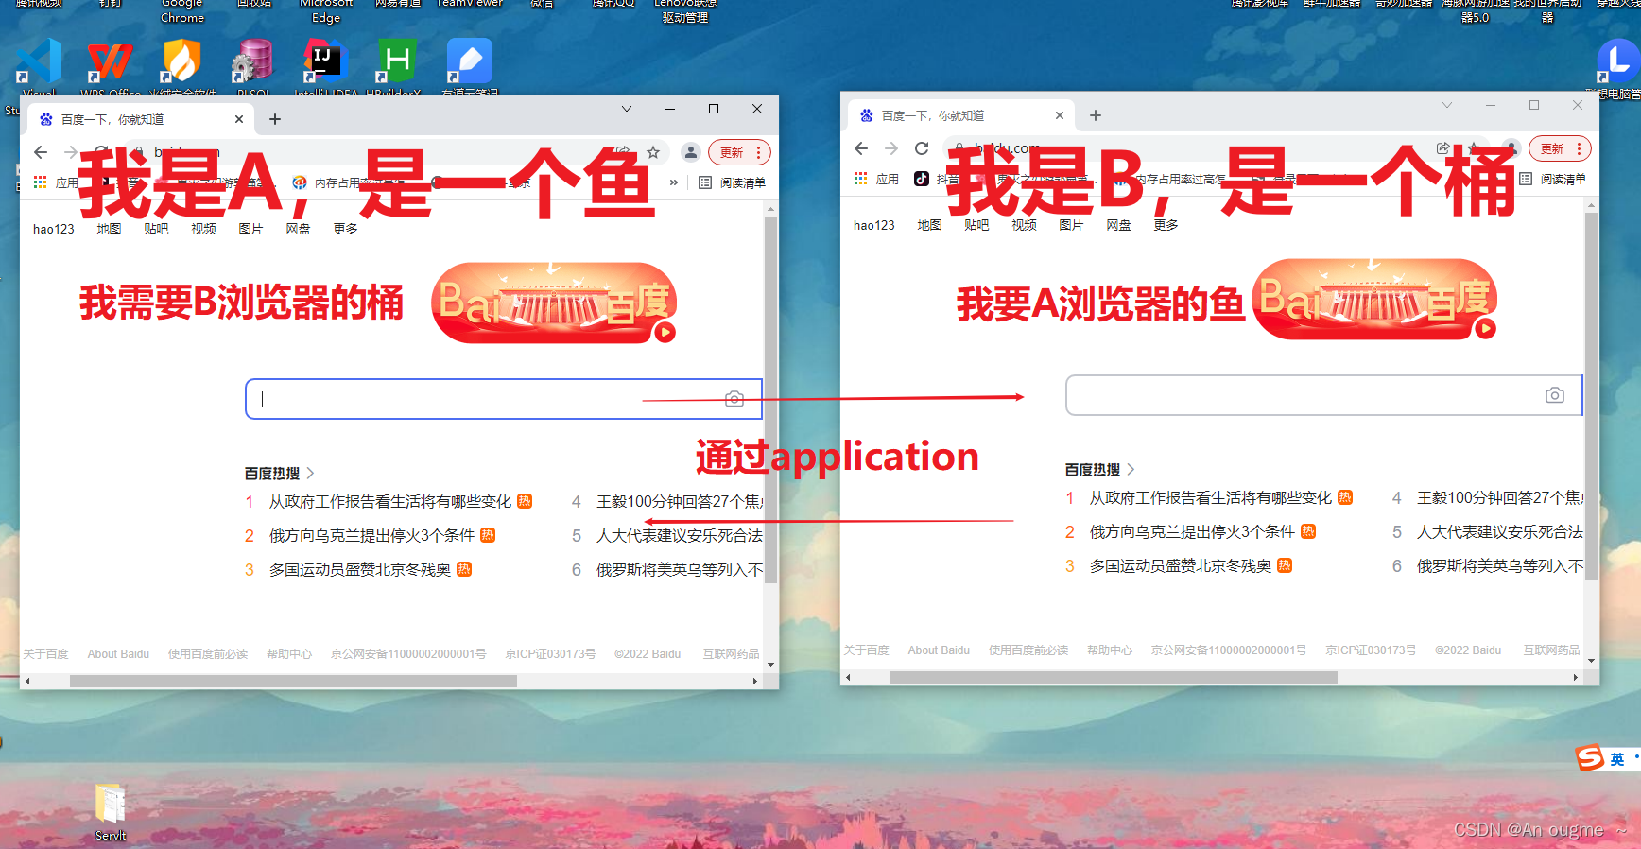Click 更新 button in right browser window
This screenshot has height=849, width=1641.
(x=1552, y=148)
